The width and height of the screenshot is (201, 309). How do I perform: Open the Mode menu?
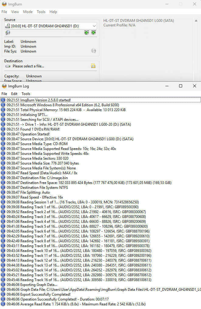pyautogui.click(x=28, y=12)
